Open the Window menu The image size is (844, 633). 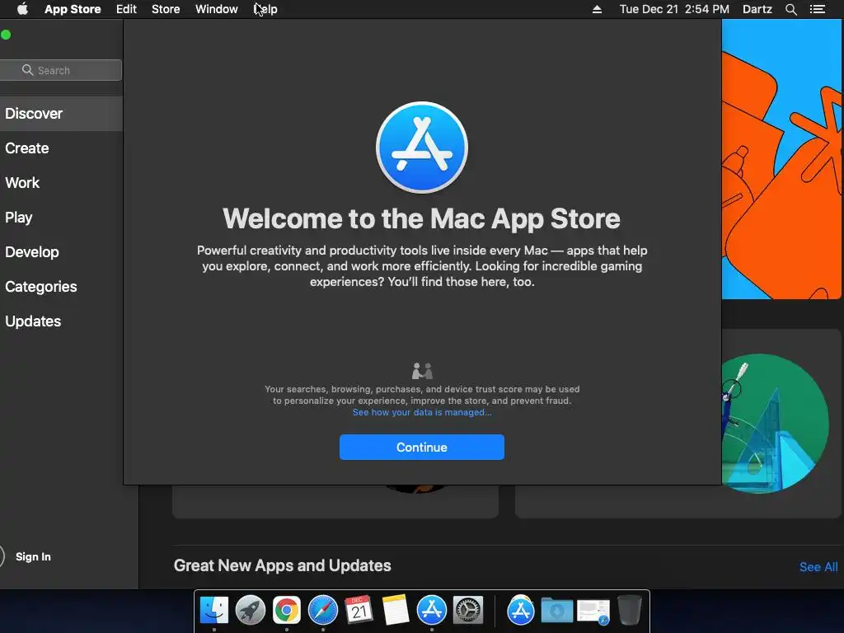(217, 9)
